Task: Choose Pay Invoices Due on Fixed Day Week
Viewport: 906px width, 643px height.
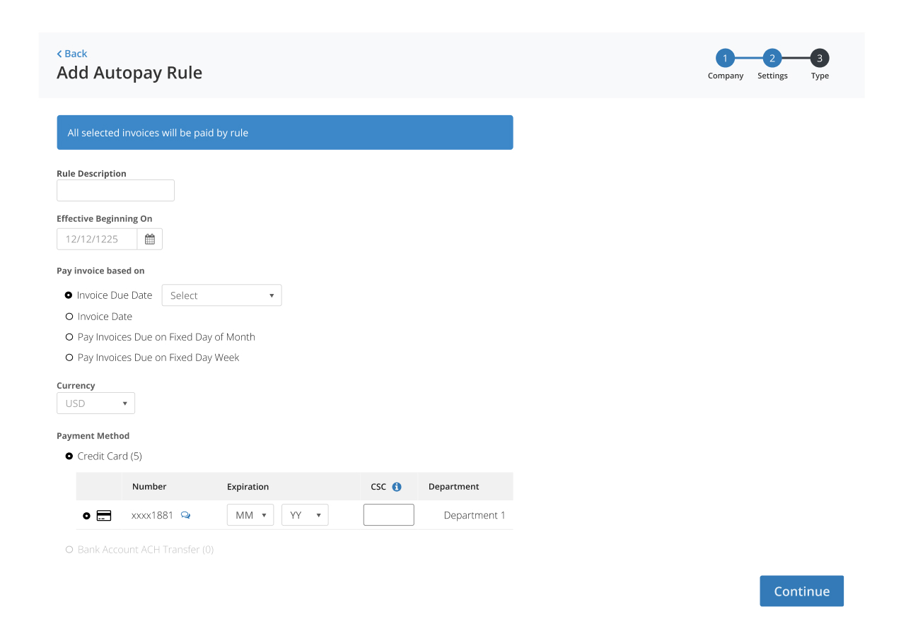Action: (69, 358)
